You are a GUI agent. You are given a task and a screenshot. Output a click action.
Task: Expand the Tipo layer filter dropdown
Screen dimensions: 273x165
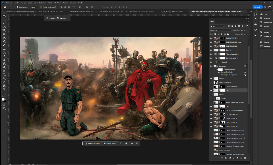click(217, 26)
